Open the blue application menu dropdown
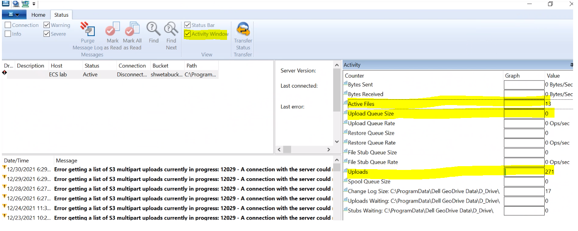This screenshot has width=578, height=231. 14,15
